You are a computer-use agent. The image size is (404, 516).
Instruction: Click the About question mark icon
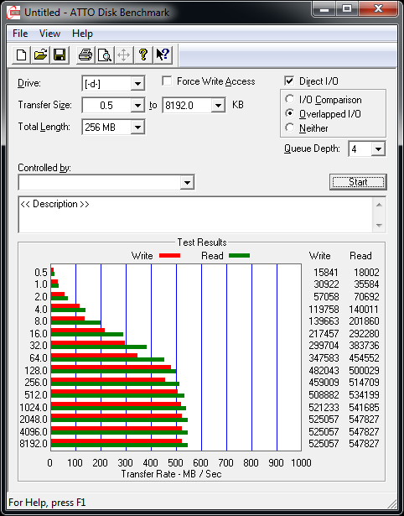tap(143, 55)
